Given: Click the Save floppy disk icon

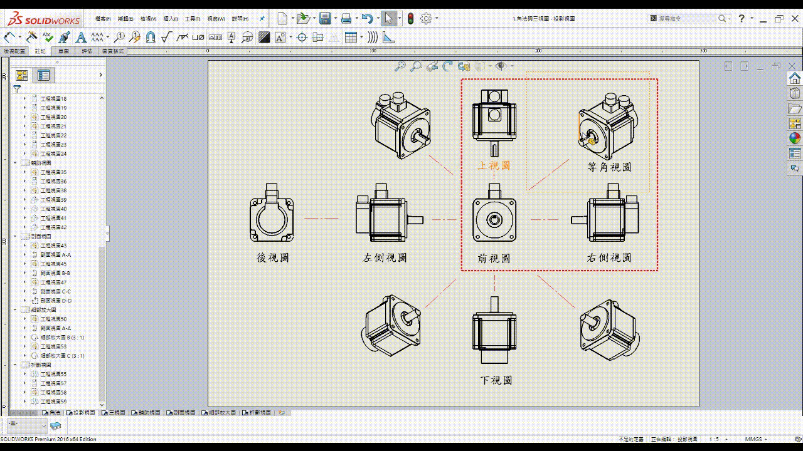Looking at the screenshot, I should tap(324, 18).
